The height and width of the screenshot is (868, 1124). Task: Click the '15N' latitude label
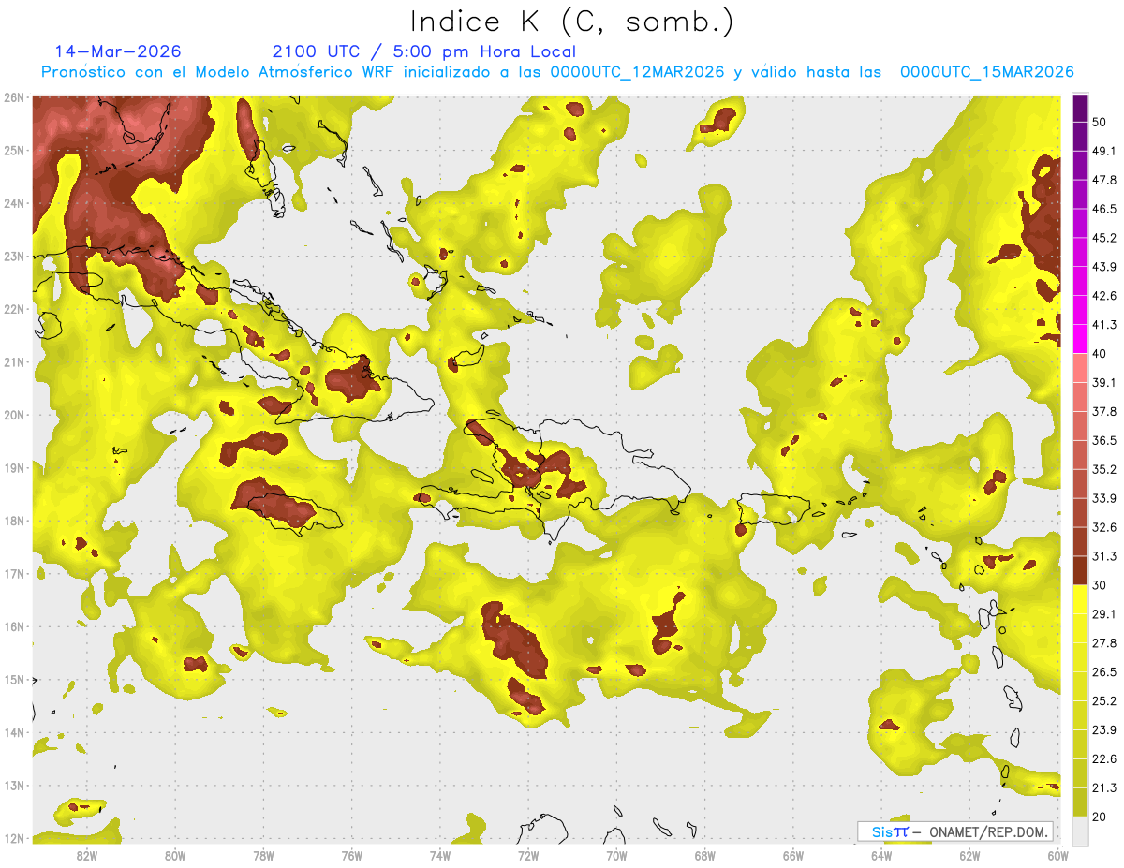point(14,680)
